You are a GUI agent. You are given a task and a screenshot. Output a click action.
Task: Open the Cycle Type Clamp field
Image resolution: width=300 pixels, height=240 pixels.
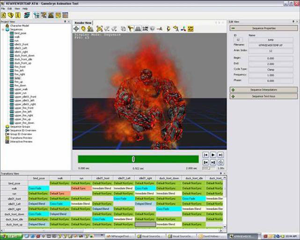tap(271, 70)
